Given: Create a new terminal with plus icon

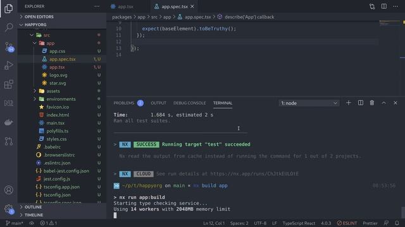Looking at the screenshot, I should click(x=349, y=103).
